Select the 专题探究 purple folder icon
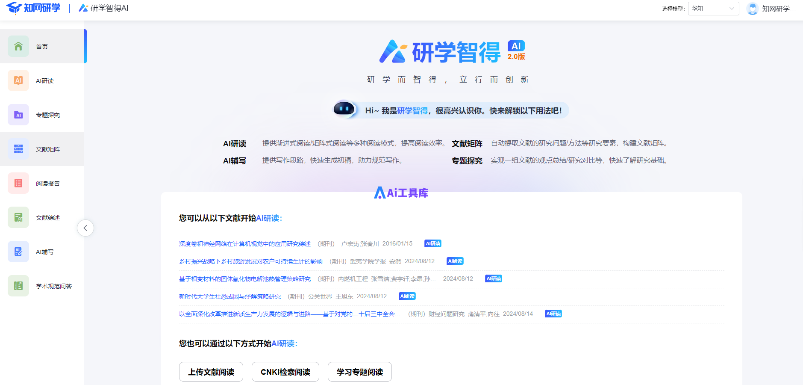This screenshot has height=385, width=803. point(18,115)
